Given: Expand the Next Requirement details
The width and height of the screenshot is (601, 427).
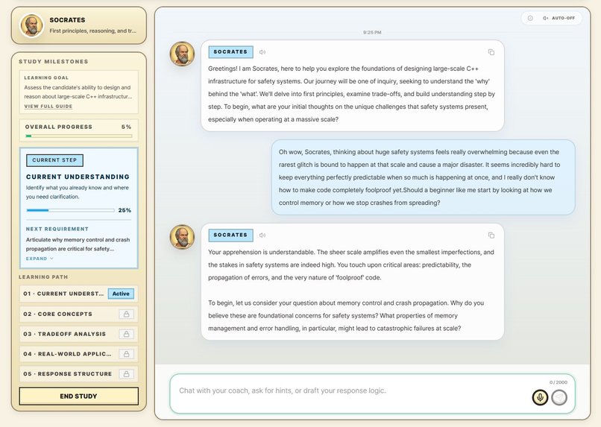Looking at the screenshot, I should coord(40,259).
